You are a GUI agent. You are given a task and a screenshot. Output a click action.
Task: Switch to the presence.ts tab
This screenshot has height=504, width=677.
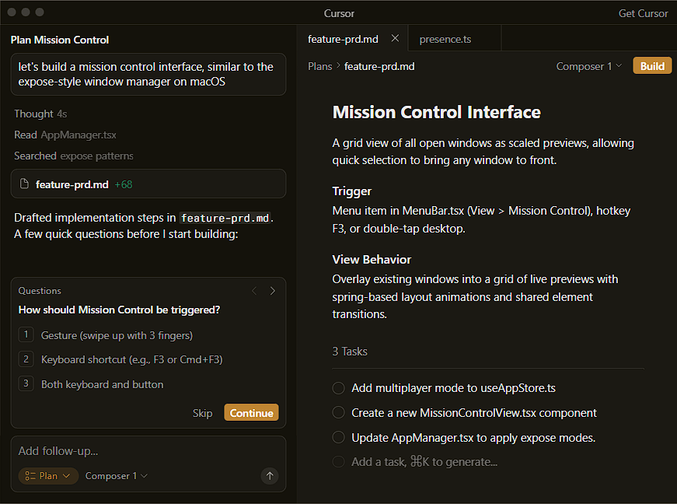(445, 39)
